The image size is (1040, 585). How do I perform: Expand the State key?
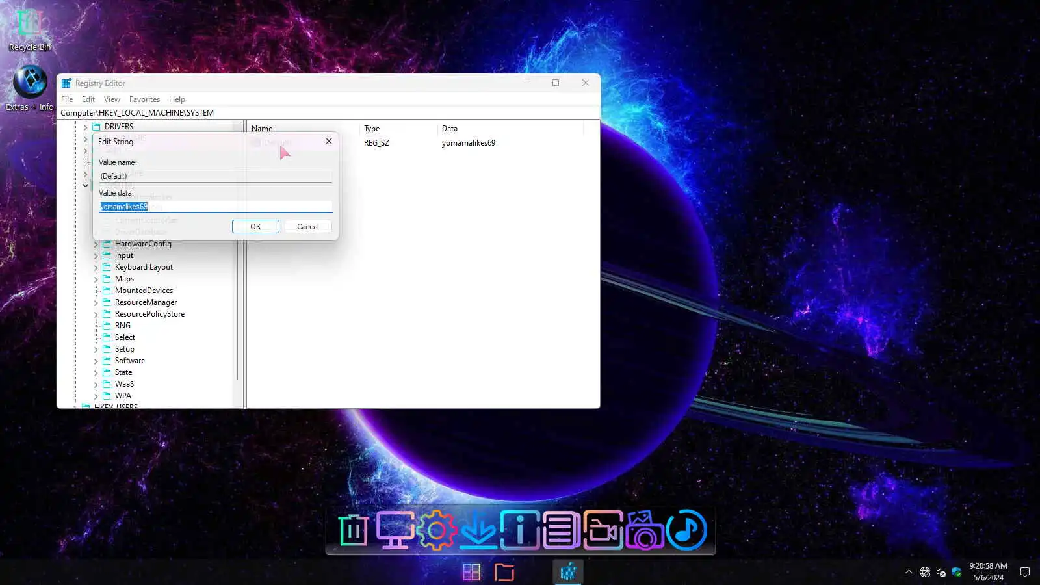coord(96,373)
